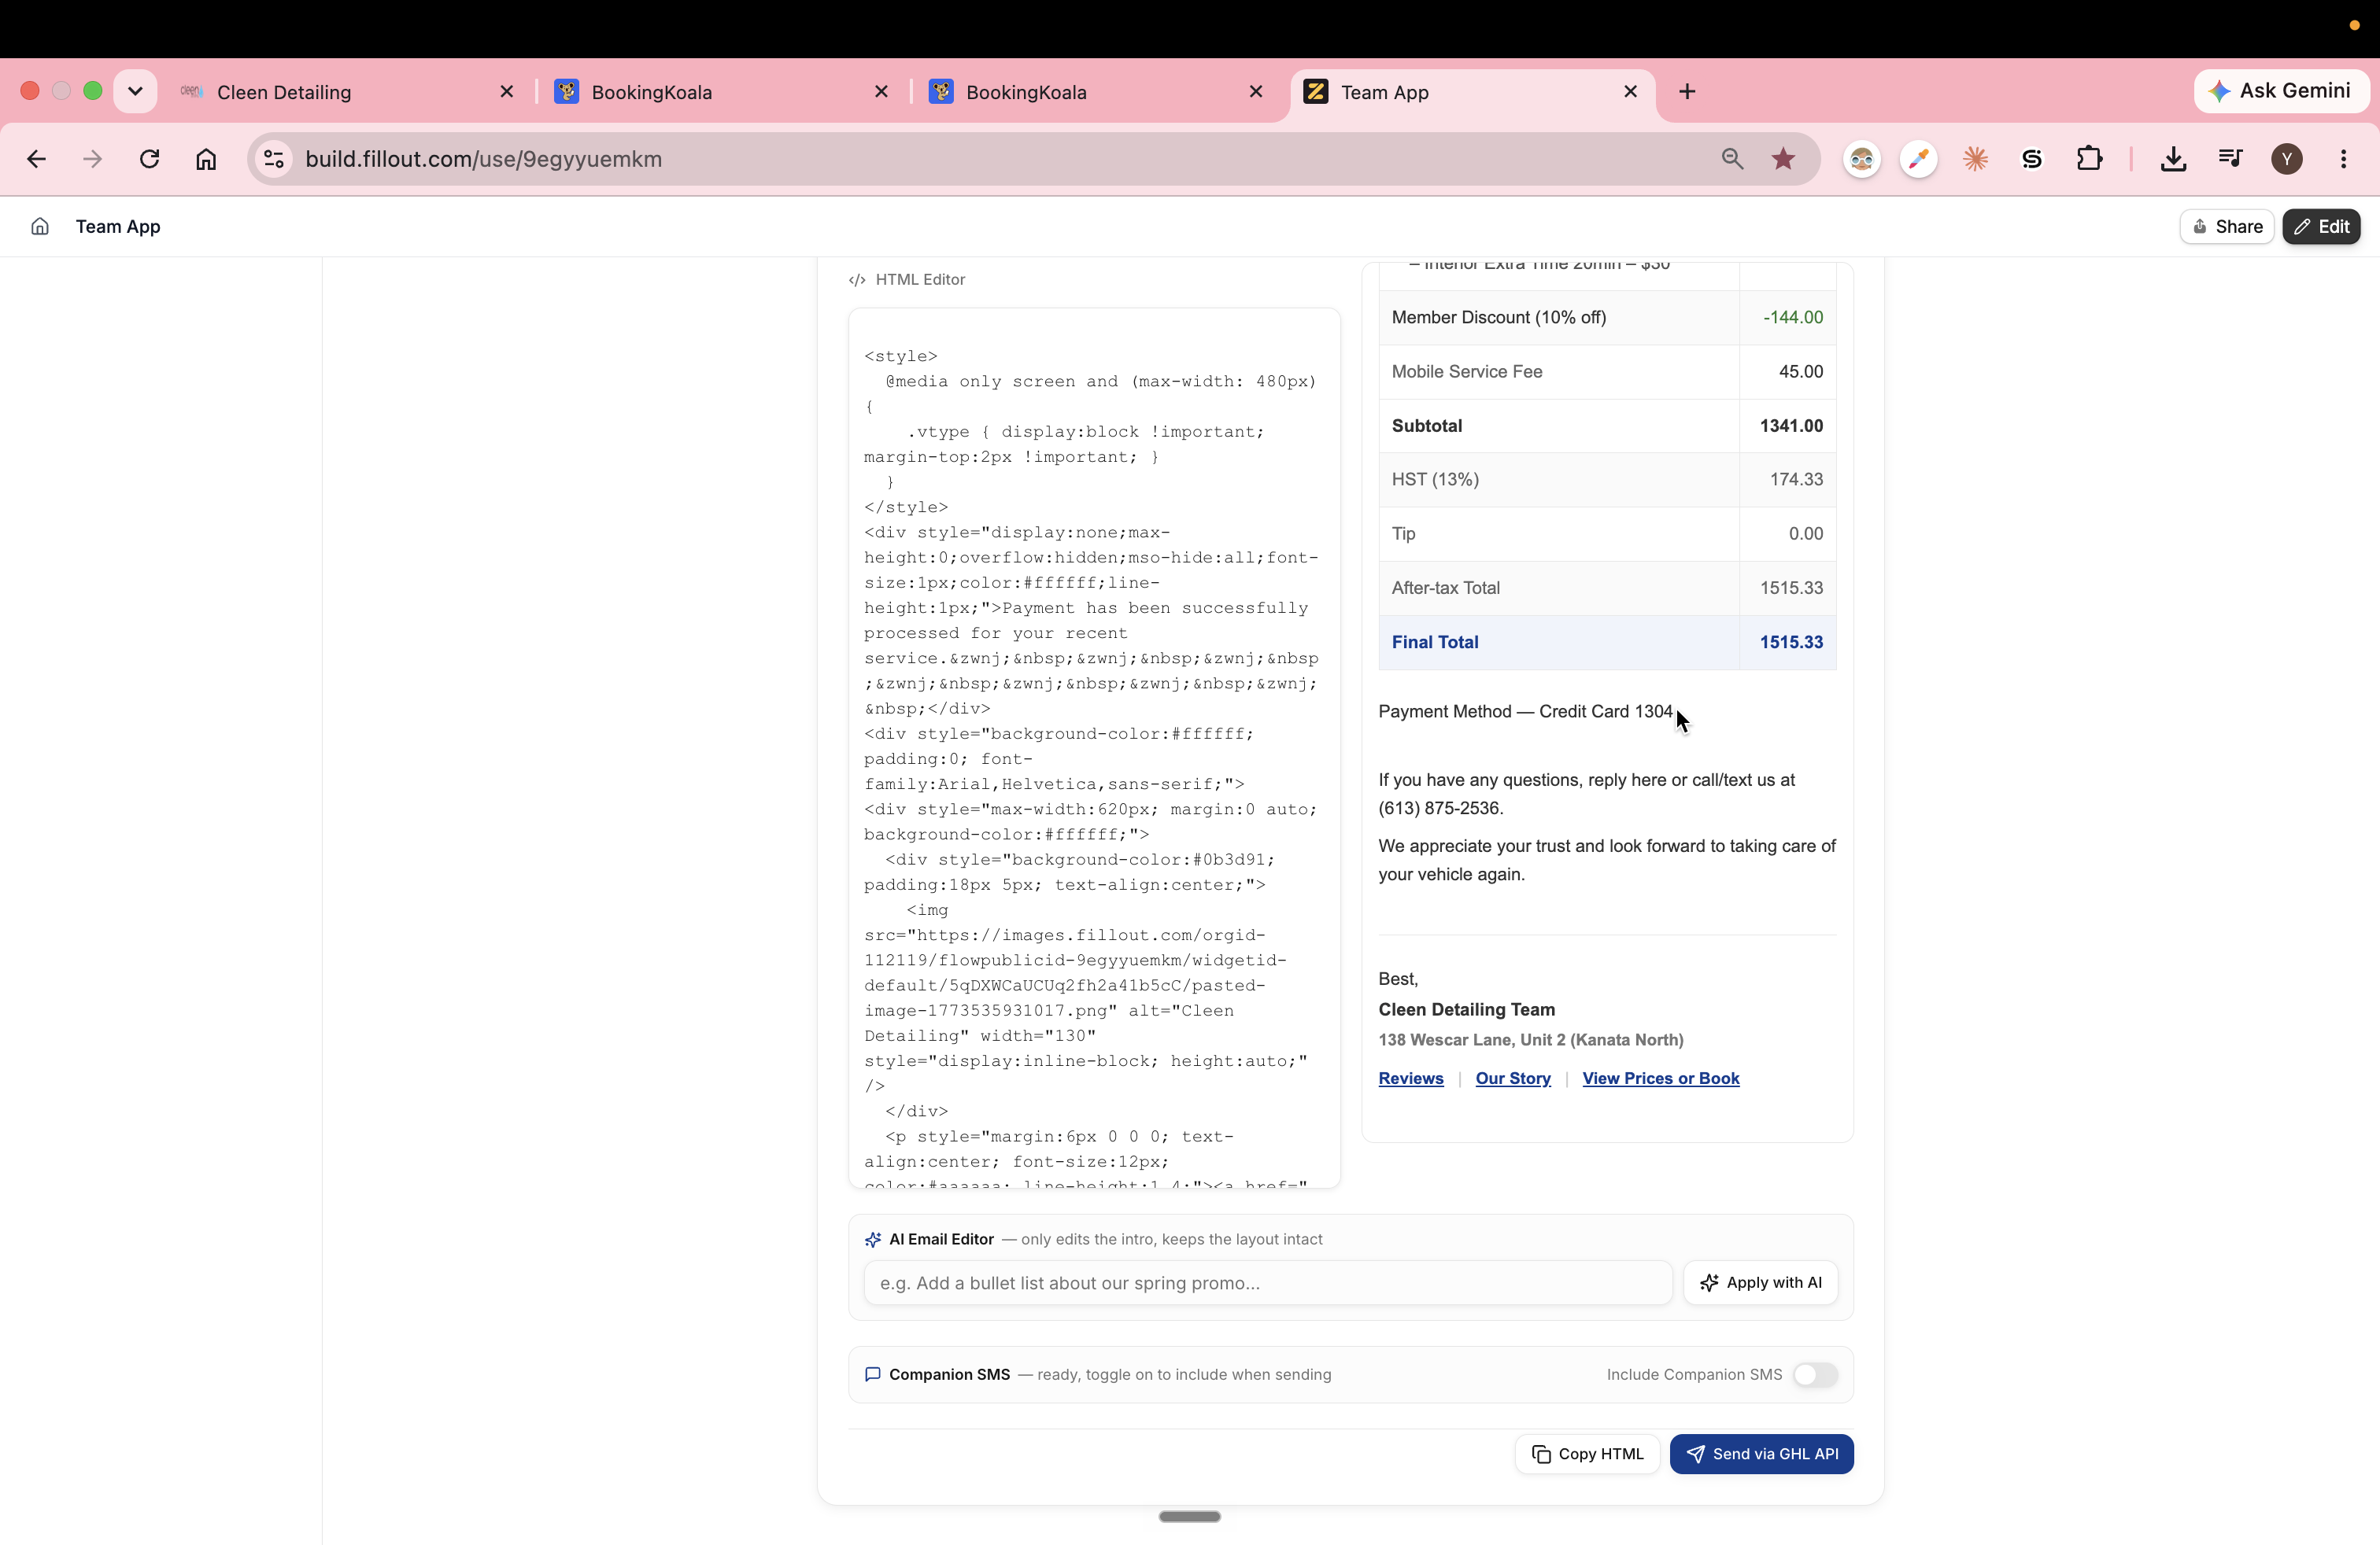Reload the current page

[149, 159]
